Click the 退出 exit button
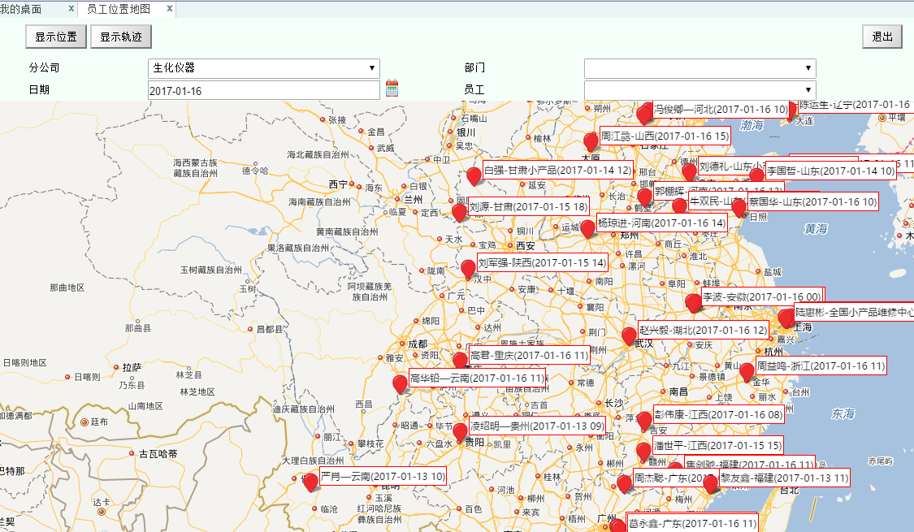Screen dimensions: 914x532 [882, 36]
